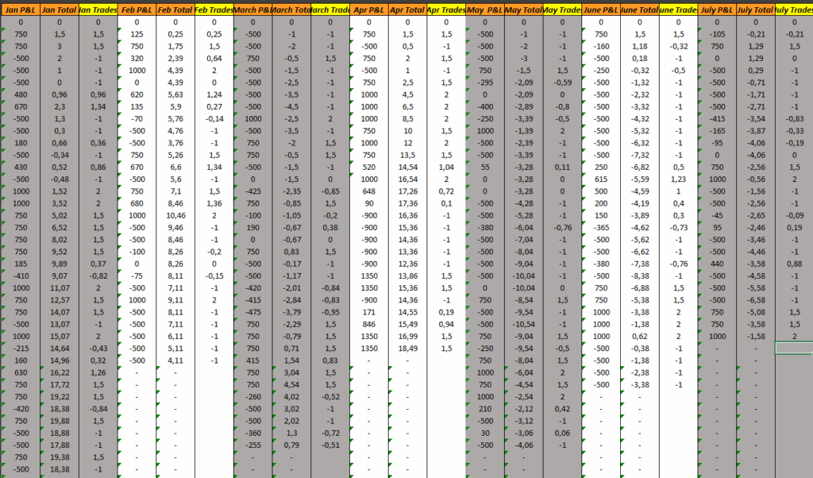Screen dimensions: 813x478
Task: Click July Total value -6,58
Action: 756,300
